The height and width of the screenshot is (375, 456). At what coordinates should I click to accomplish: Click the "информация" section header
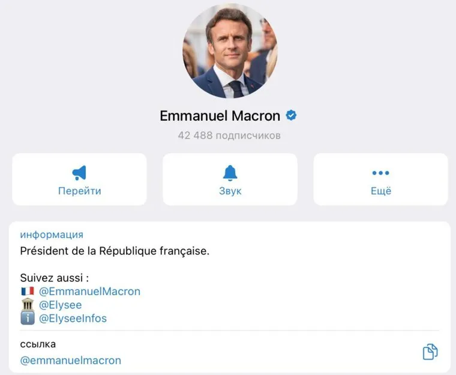[52, 235]
